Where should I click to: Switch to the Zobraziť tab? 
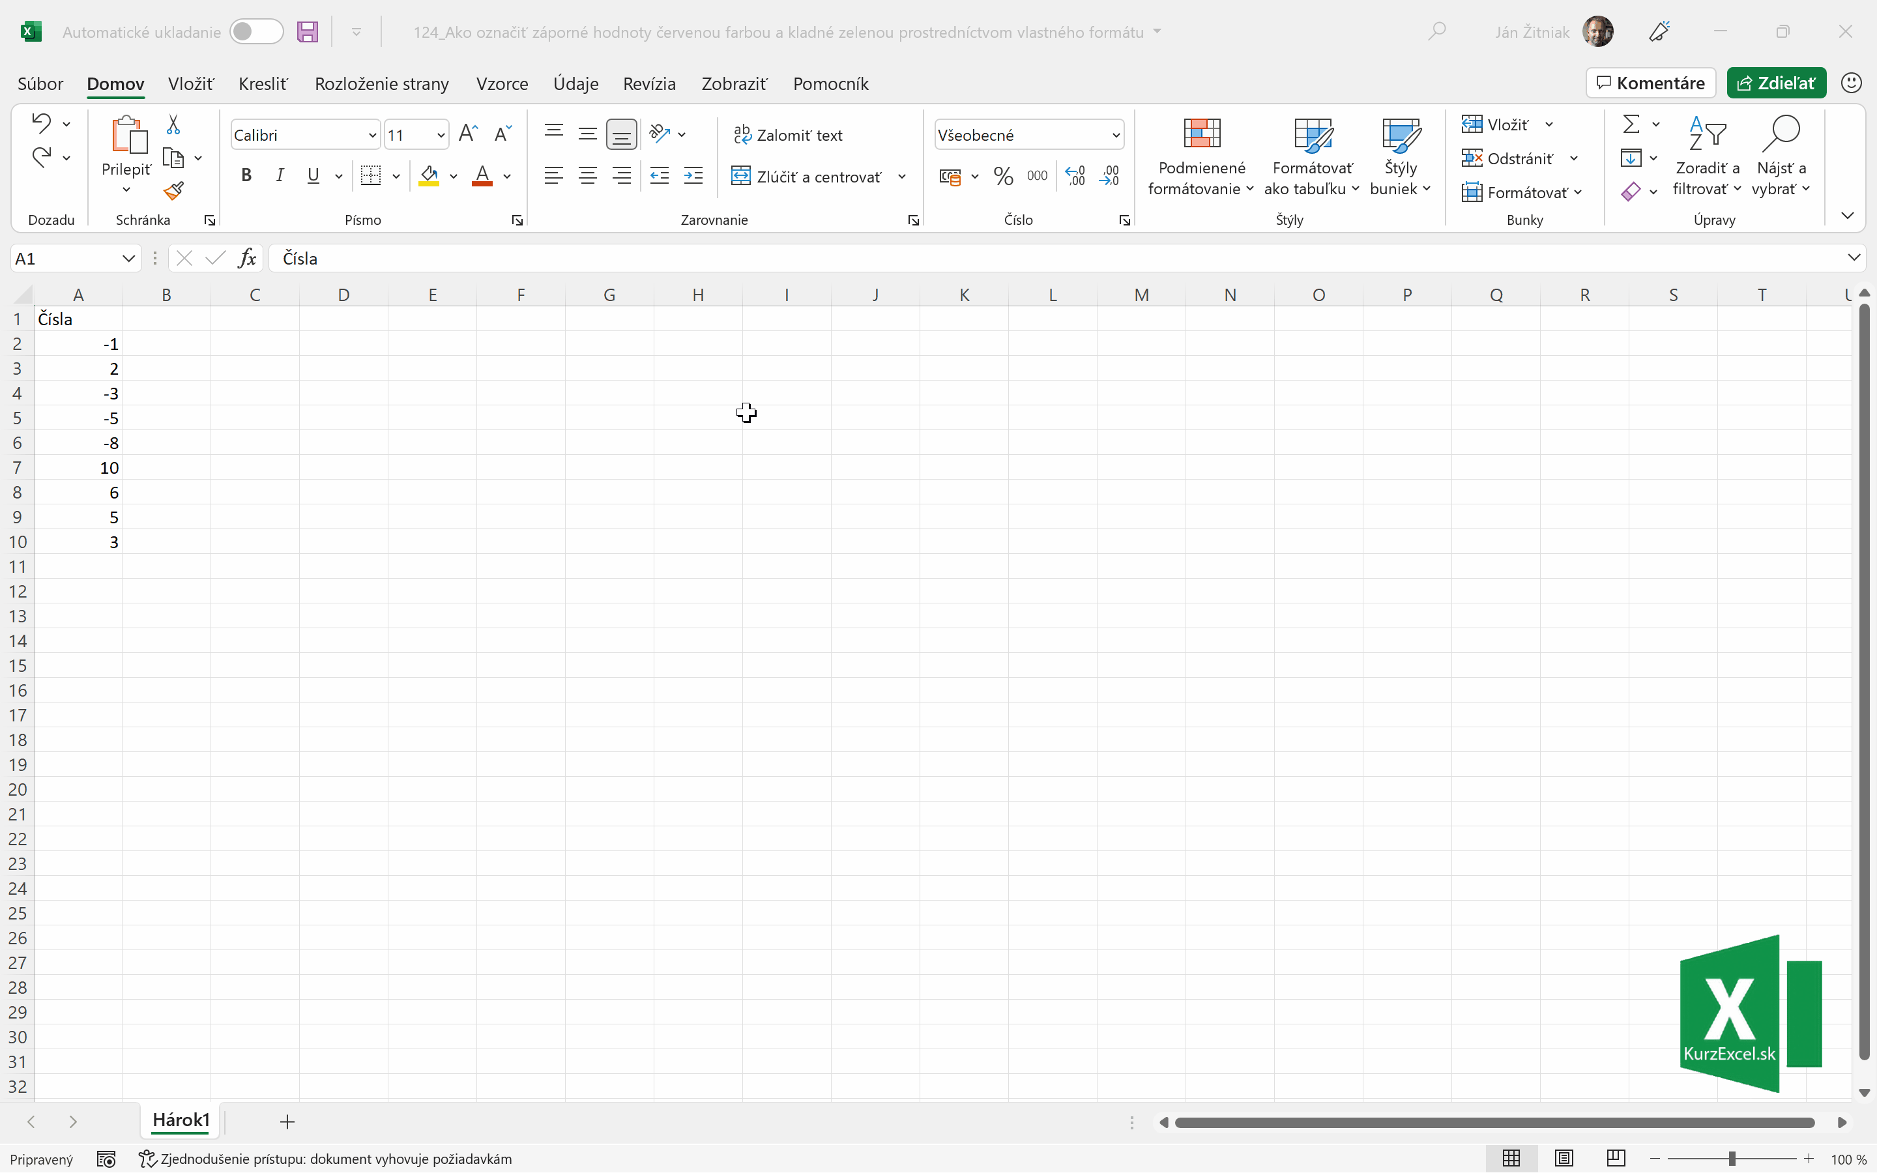(734, 83)
